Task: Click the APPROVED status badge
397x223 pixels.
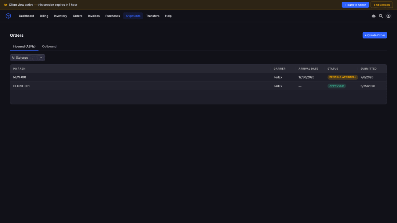Action: pyautogui.click(x=336, y=86)
